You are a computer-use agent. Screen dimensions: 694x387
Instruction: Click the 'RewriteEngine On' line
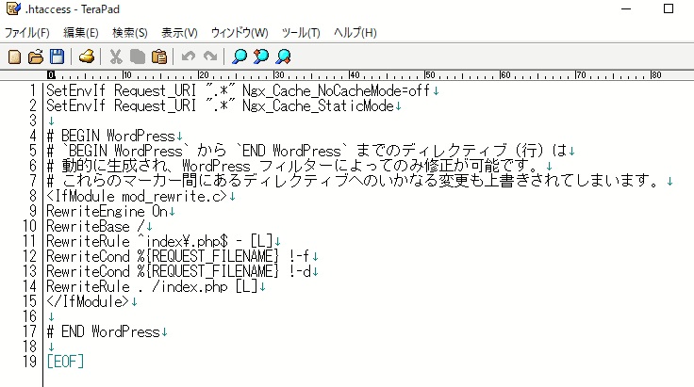107,211
